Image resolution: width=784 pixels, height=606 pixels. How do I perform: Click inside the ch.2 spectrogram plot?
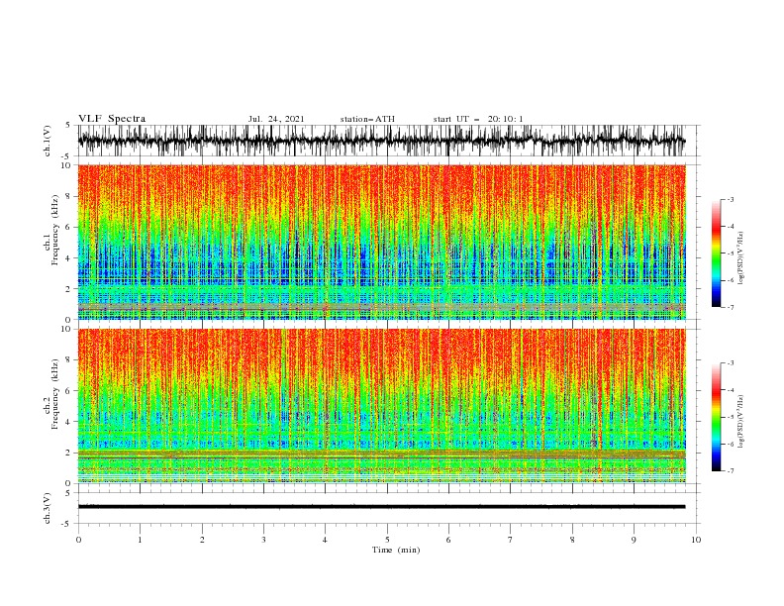(381, 406)
